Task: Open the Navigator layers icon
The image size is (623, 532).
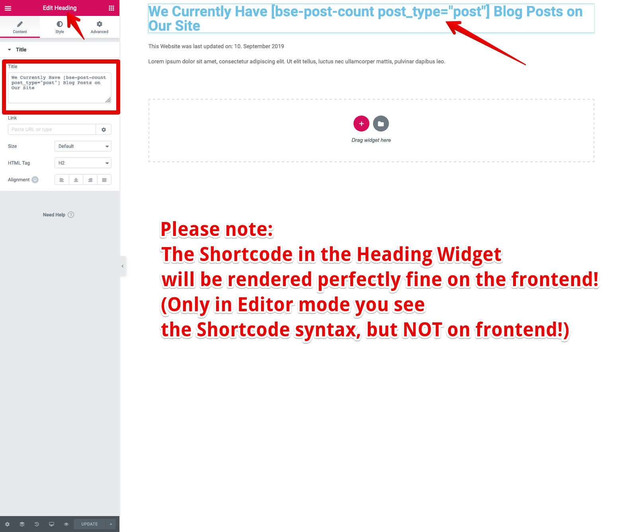Action: pos(22,524)
